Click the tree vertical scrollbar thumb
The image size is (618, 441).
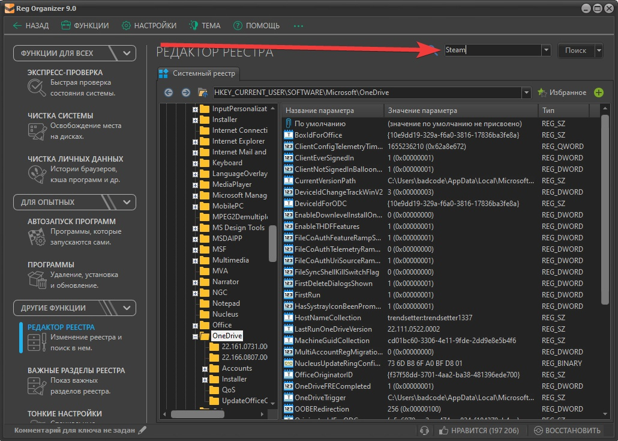click(272, 243)
